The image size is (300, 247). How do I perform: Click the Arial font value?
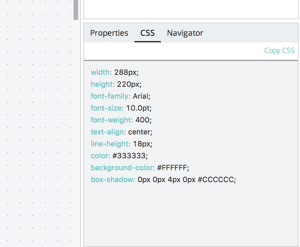tap(141, 96)
